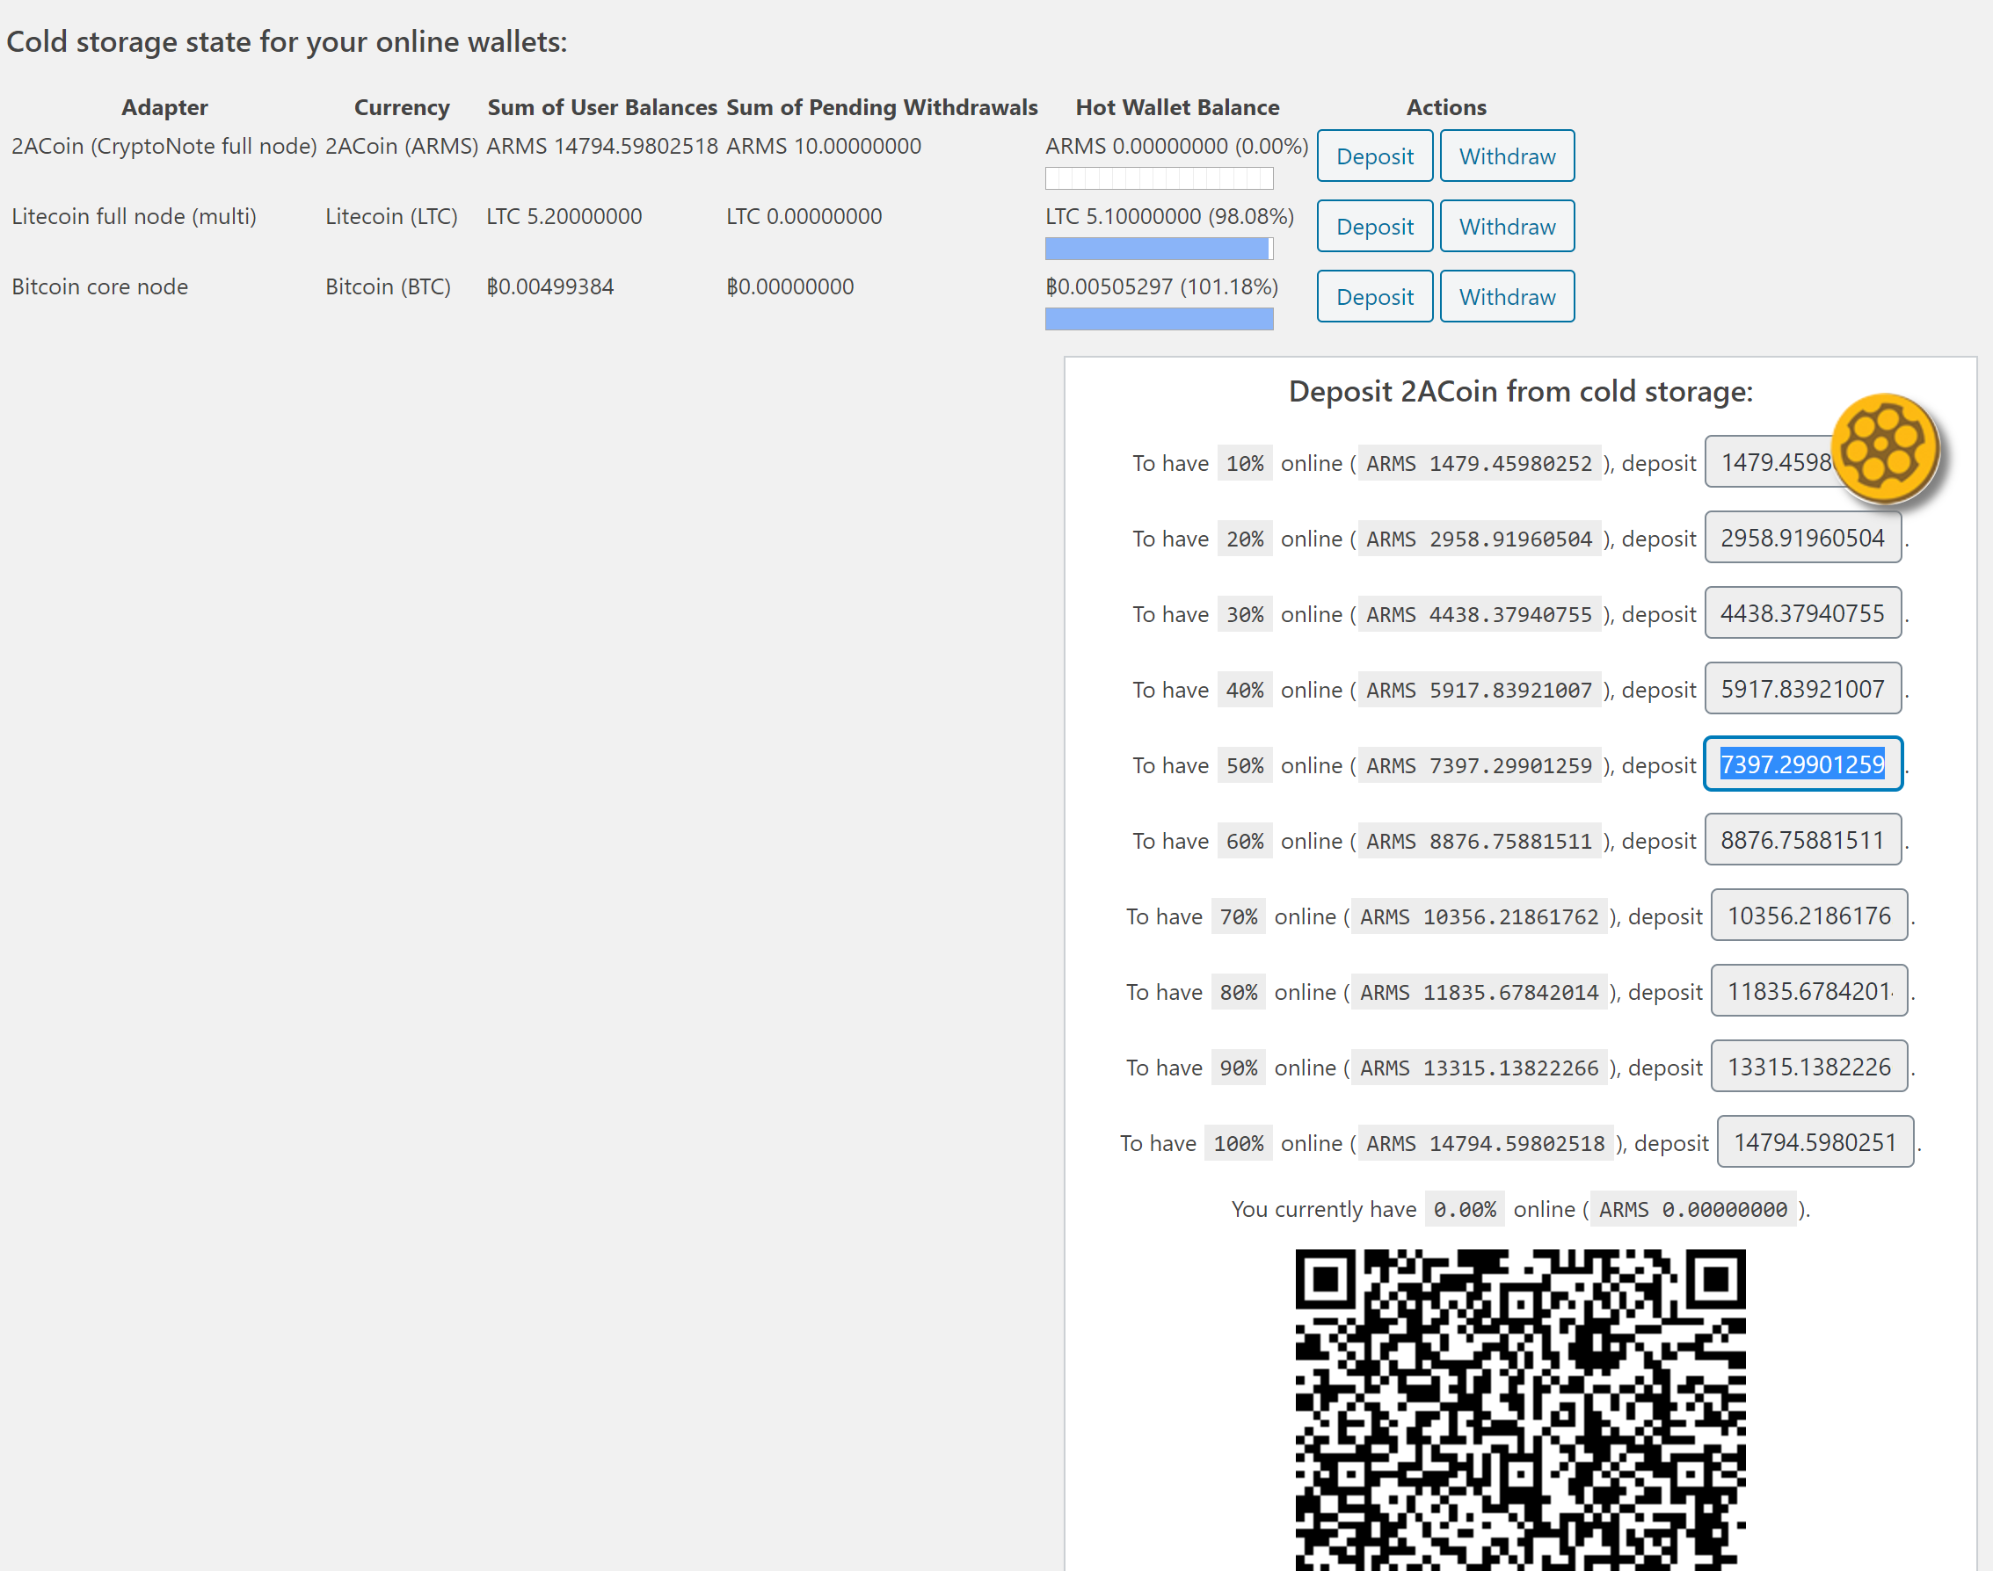This screenshot has height=1571, width=1993.
Task: Select the 90% deposit amount field
Action: 1808,1066
